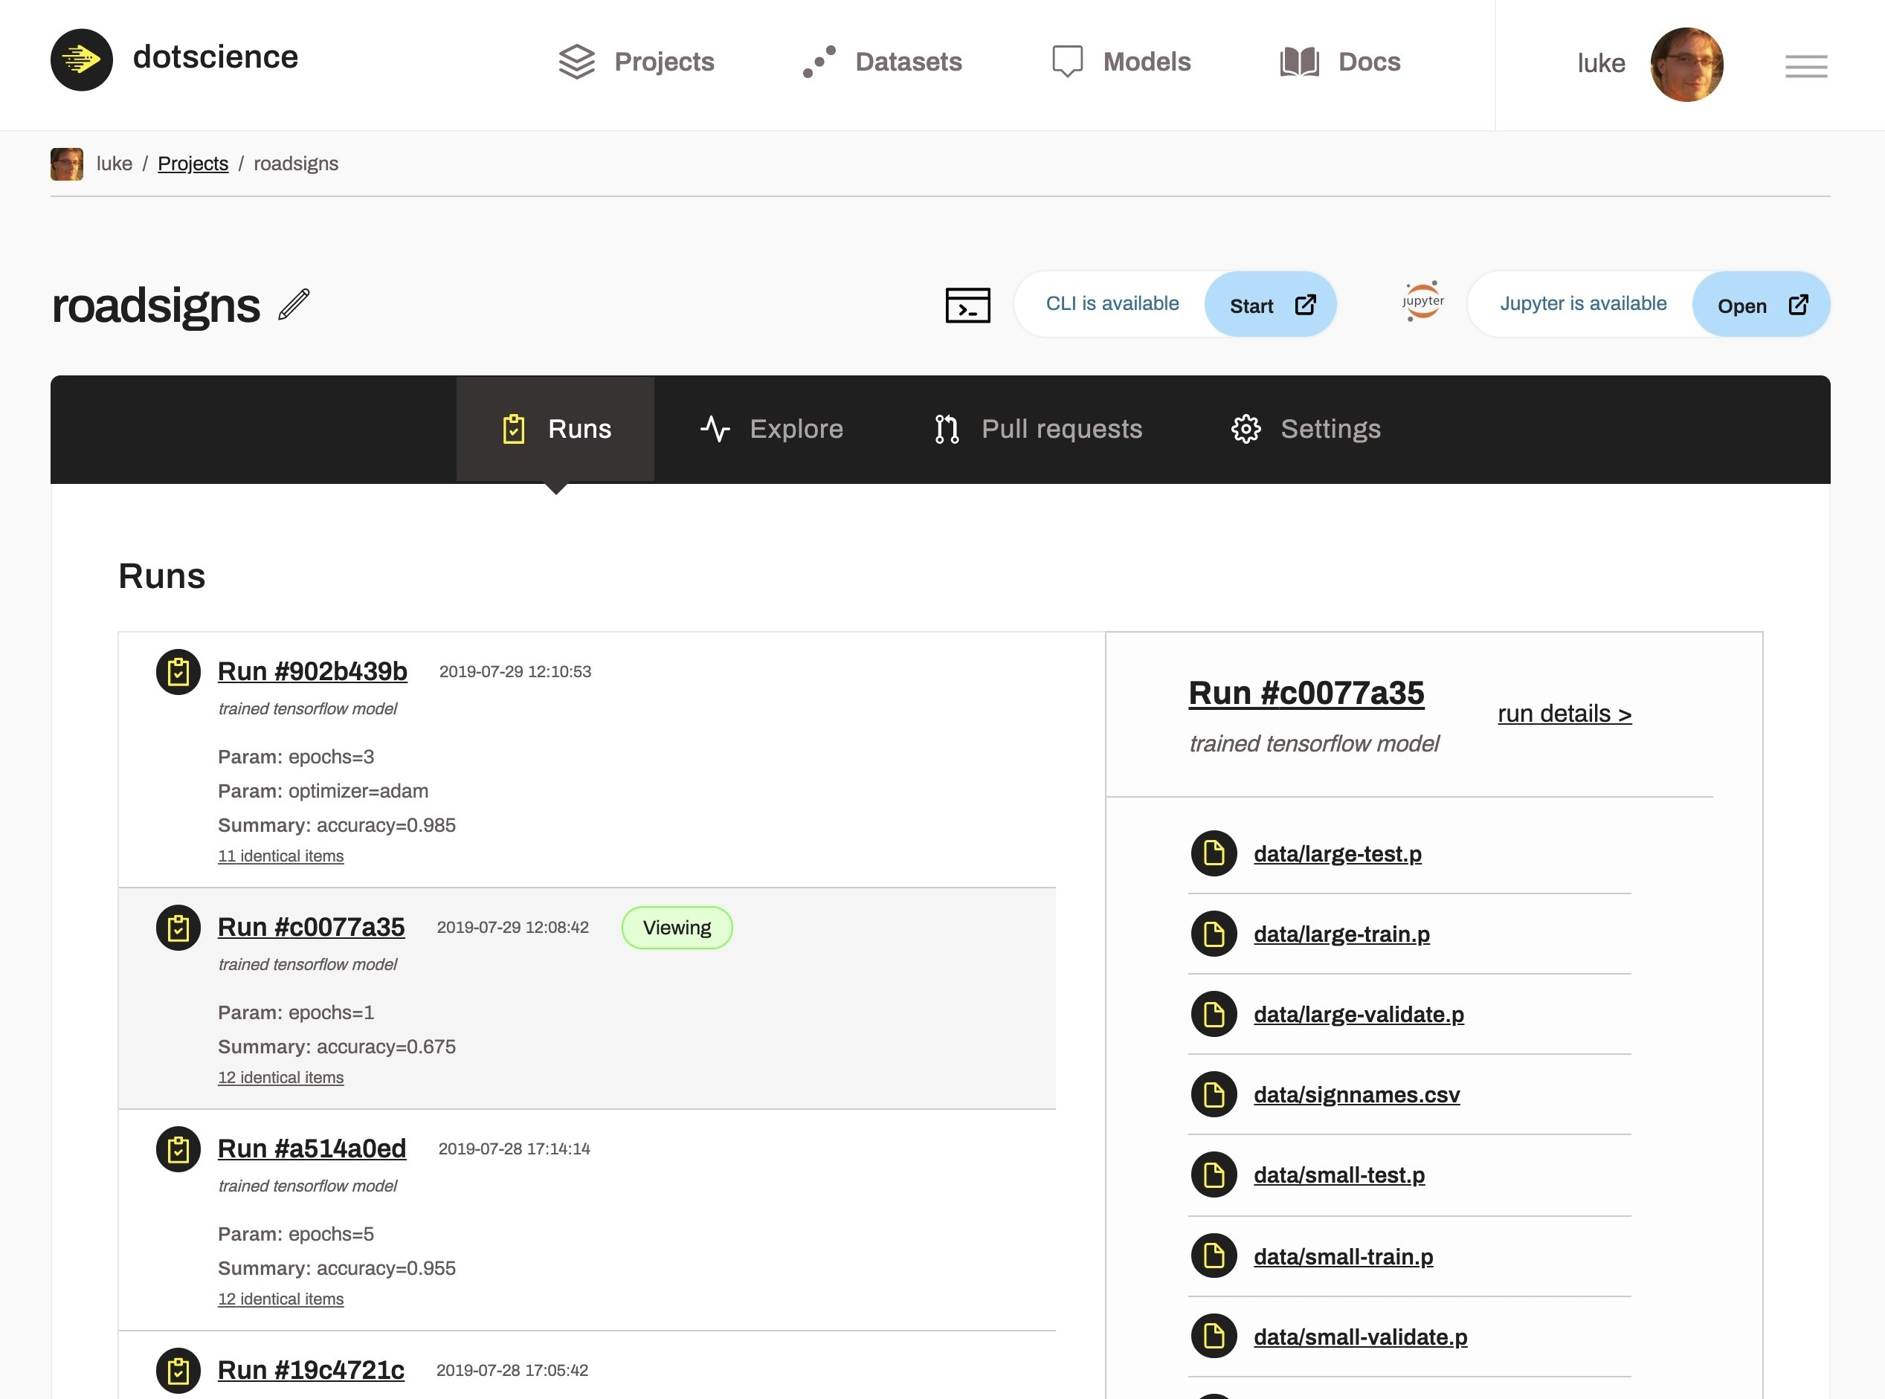Image resolution: width=1885 pixels, height=1399 pixels.
Task: Click file icon next to data/signnames.csv
Action: tap(1214, 1095)
